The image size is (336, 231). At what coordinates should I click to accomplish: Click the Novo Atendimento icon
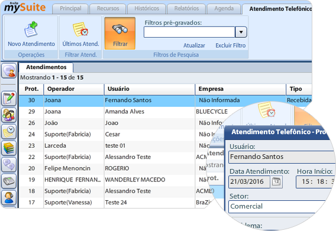[31, 30]
